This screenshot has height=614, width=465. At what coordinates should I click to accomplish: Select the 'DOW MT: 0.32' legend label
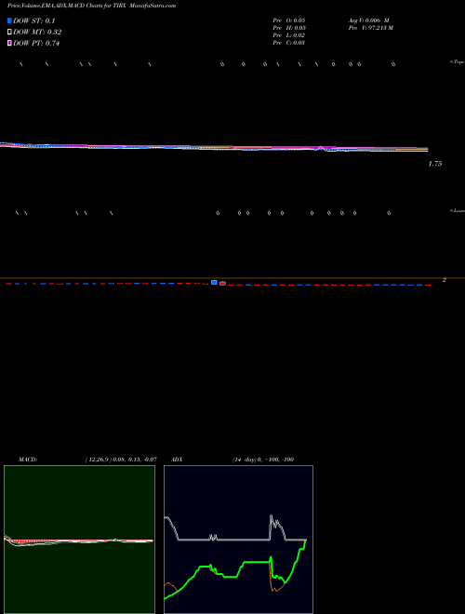coord(37,33)
